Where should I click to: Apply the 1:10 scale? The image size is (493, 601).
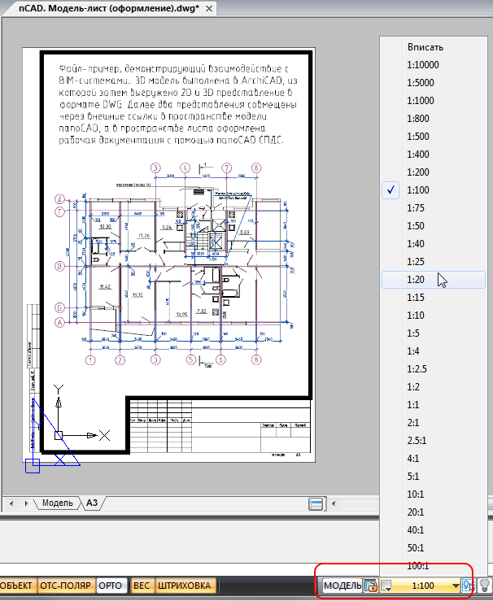coord(433,316)
